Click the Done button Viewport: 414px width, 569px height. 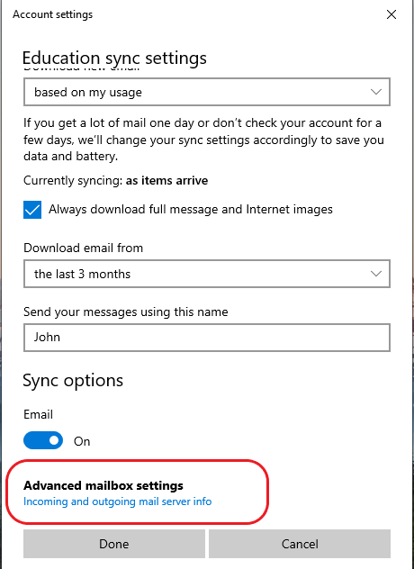click(114, 544)
